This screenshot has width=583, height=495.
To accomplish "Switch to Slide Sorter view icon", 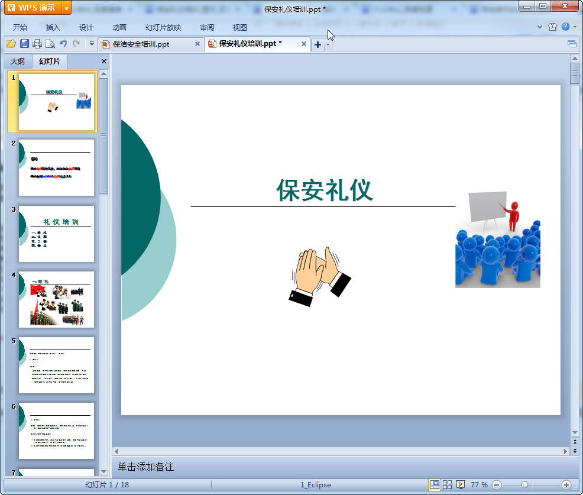I will pyautogui.click(x=447, y=484).
